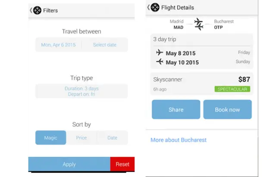Sort results by Date
Viewport: 276px width, 177px height.
point(112,138)
